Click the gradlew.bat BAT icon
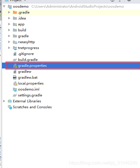140x168 pixels. click(15, 78)
